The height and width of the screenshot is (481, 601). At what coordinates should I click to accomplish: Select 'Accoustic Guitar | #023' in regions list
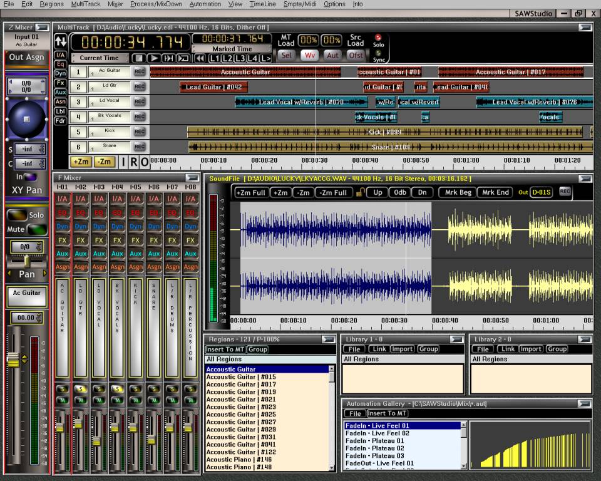coord(241,407)
